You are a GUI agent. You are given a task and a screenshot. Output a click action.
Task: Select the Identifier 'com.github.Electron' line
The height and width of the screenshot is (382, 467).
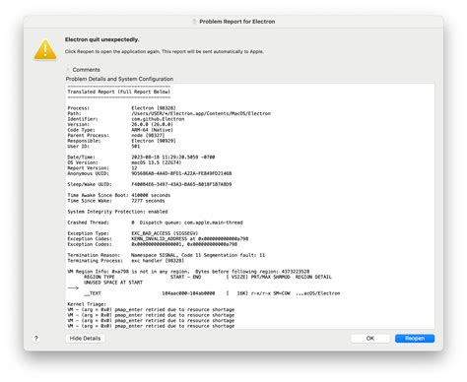click(x=126, y=119)
